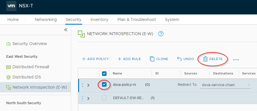The width and height of the screenshot is (257, 111).
Task: Click the UNDO button label
Action: [x=189, y=59]
